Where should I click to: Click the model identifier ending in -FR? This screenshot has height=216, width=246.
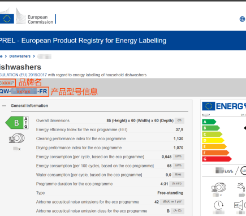pyautogui.click(x=23, y=92)
